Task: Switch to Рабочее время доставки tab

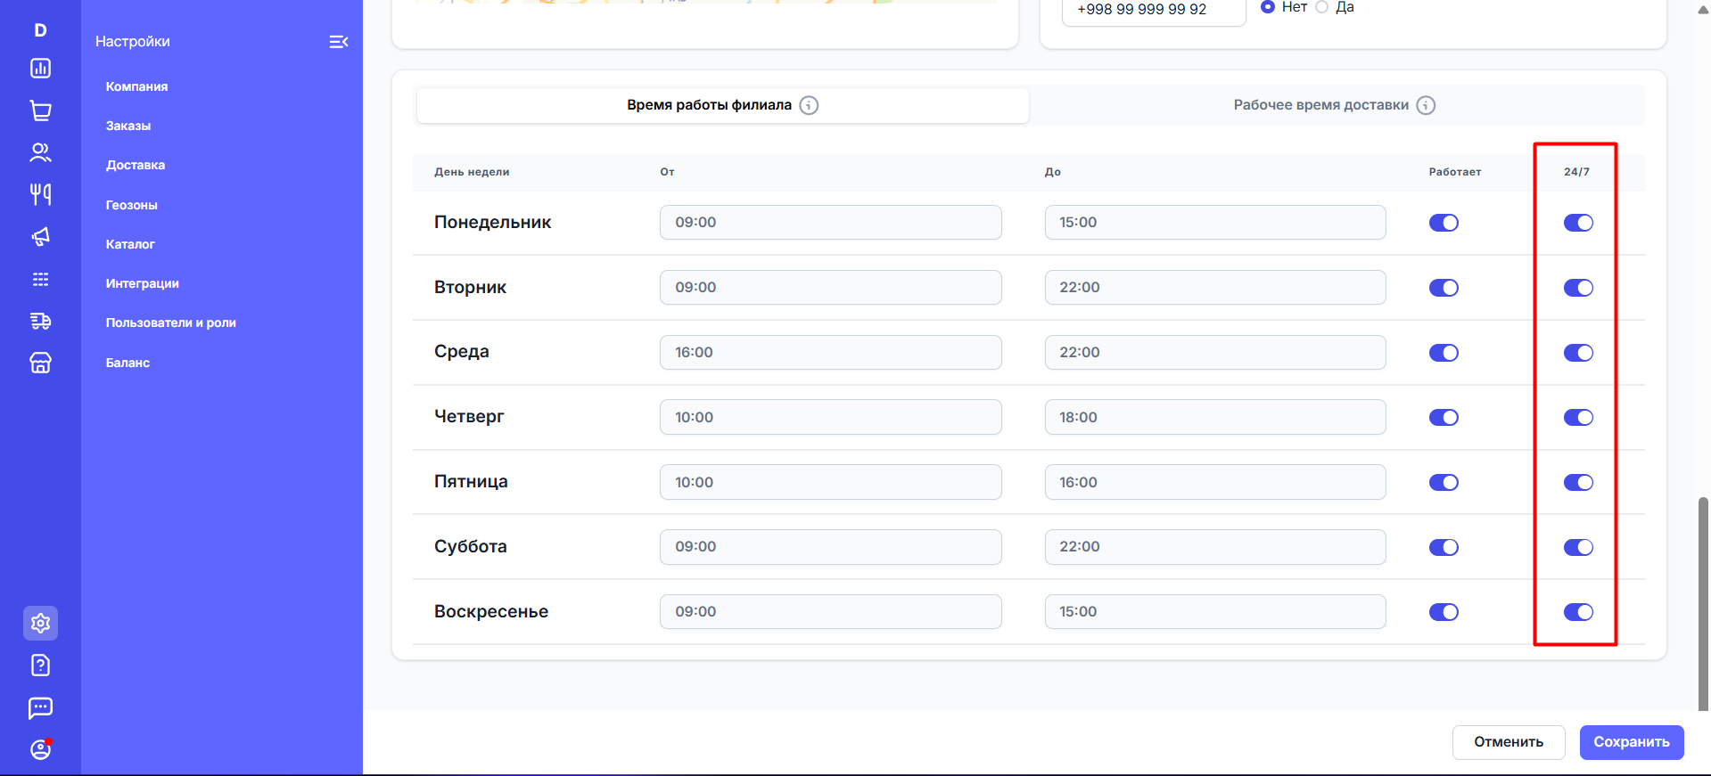Action: pyautogui.click(x=1333, y=105)
